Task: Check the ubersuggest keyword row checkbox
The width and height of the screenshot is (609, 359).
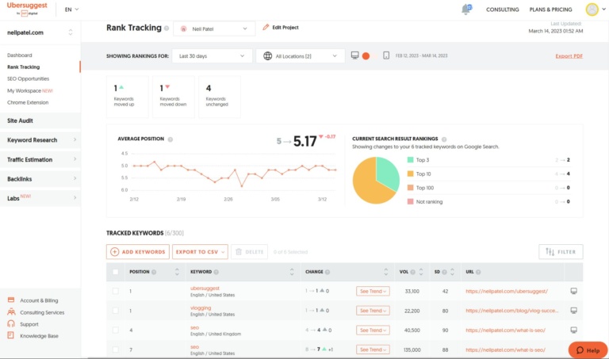Action: (x=115, y=291)
